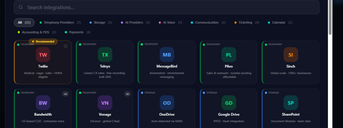Click the vertical scrollbar thumb

330,17
